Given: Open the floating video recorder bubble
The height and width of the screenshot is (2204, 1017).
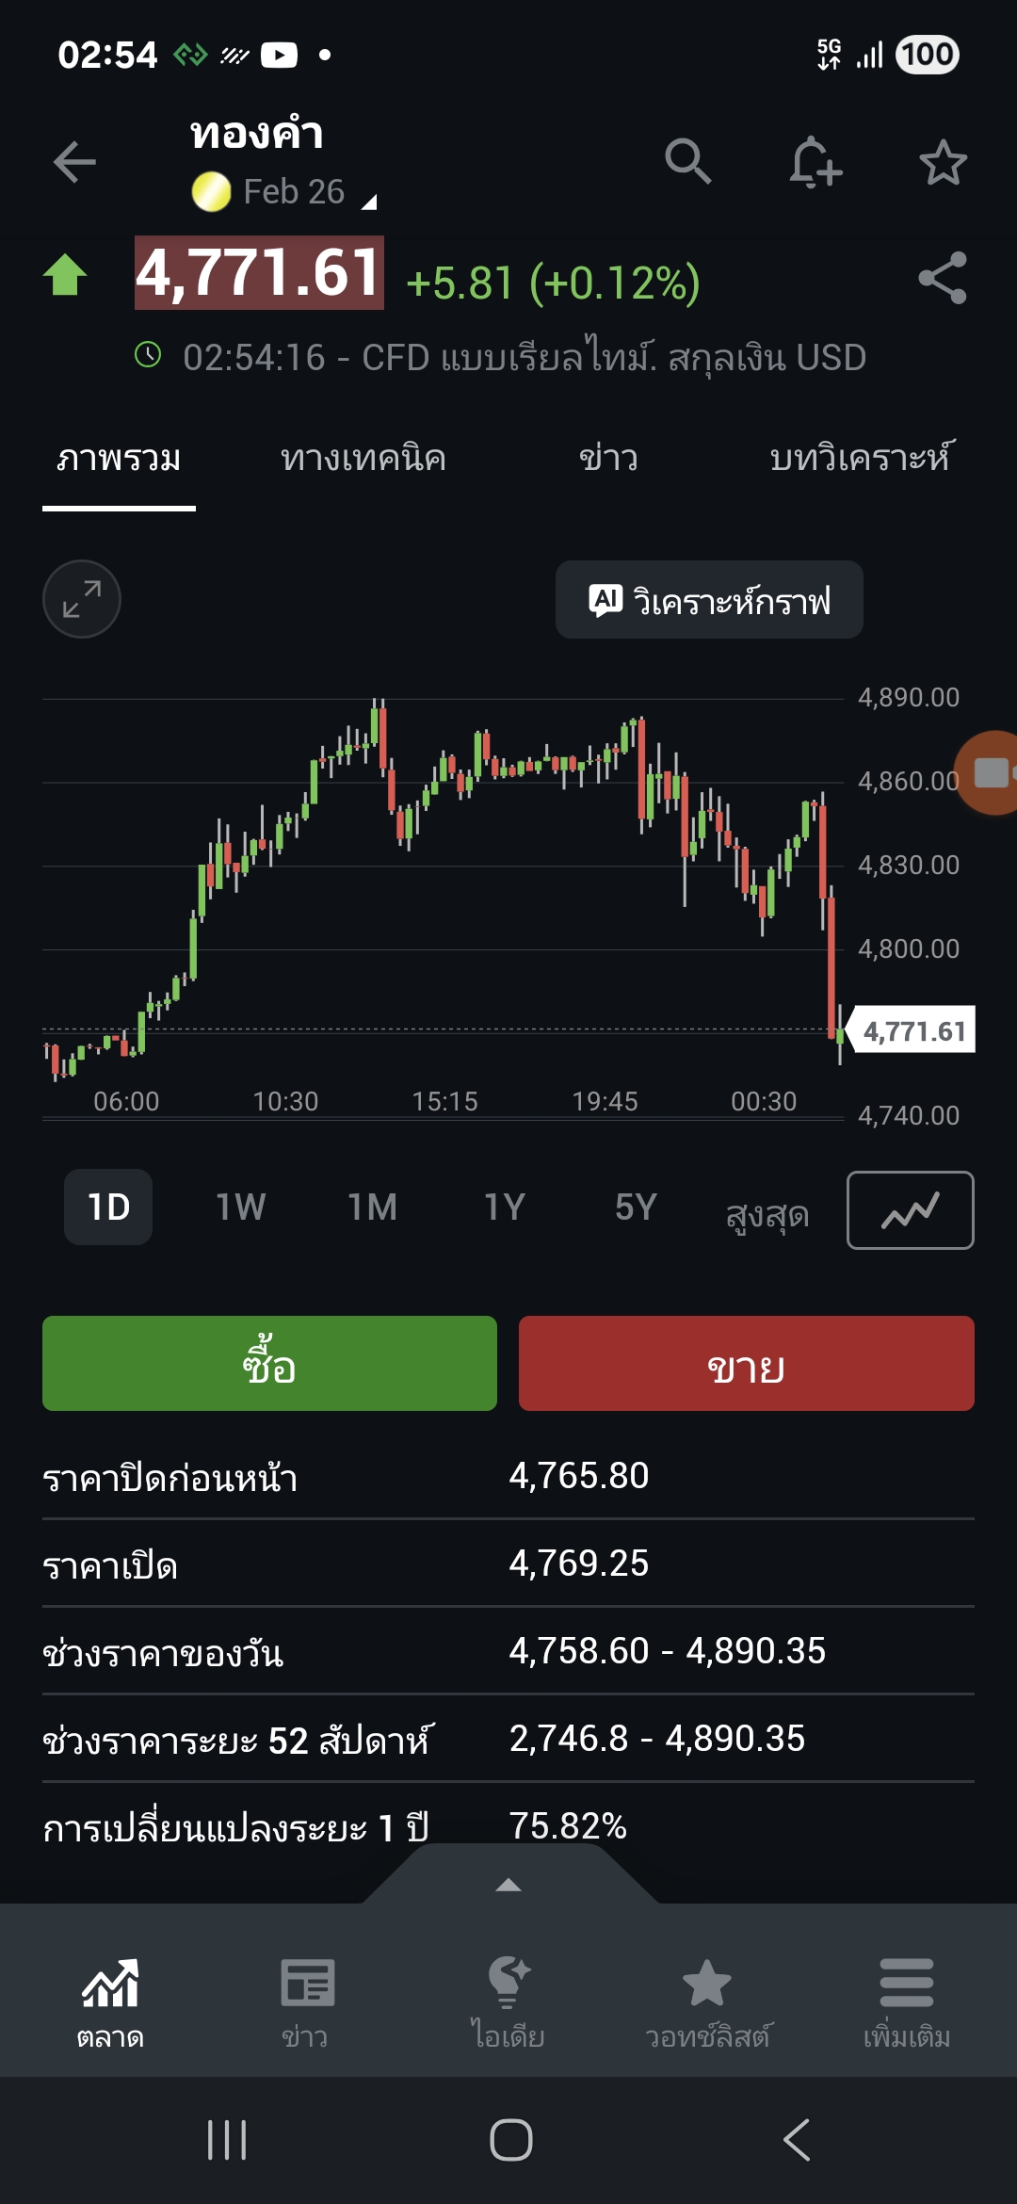Looking at the screenshot, I should coord(991,772).
